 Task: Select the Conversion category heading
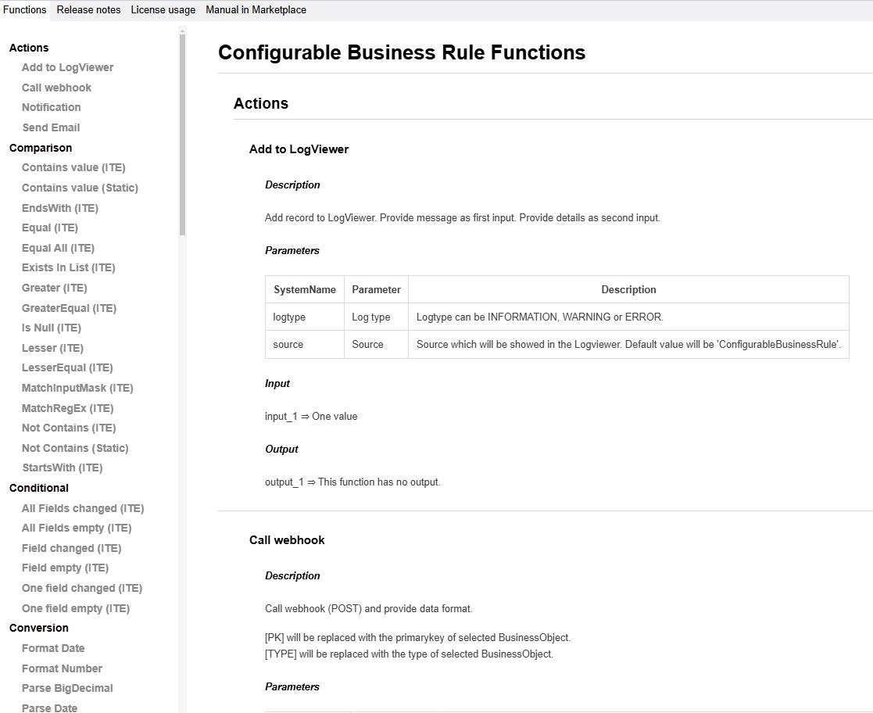39,628
